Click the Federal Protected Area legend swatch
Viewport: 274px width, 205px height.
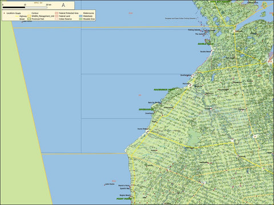tap(57, 13)
